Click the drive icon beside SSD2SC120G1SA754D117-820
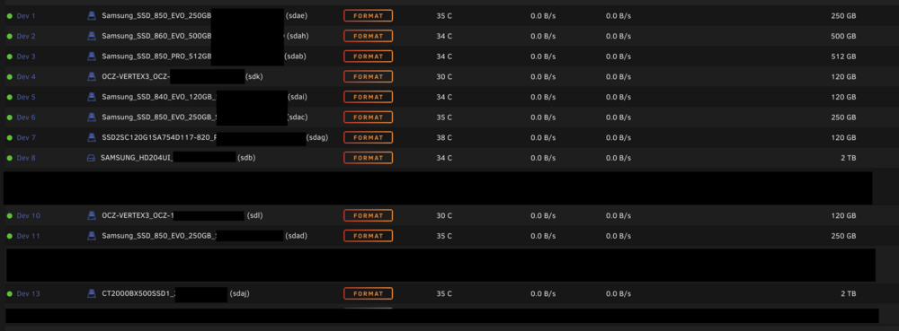899x331 pixels. [x=91, y=138]
